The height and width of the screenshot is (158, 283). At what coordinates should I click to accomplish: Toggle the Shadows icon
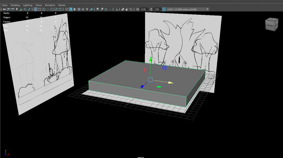click(91, 9)
